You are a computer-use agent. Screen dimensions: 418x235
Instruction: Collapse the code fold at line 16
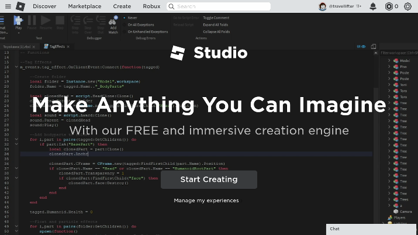click(16, 67)
